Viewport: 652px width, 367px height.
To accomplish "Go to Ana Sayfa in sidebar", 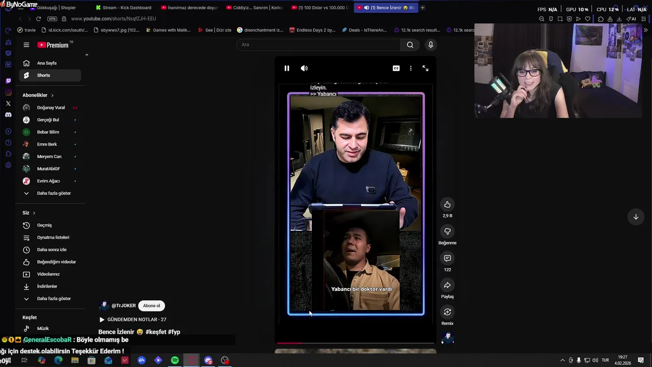I will [50, 63].
